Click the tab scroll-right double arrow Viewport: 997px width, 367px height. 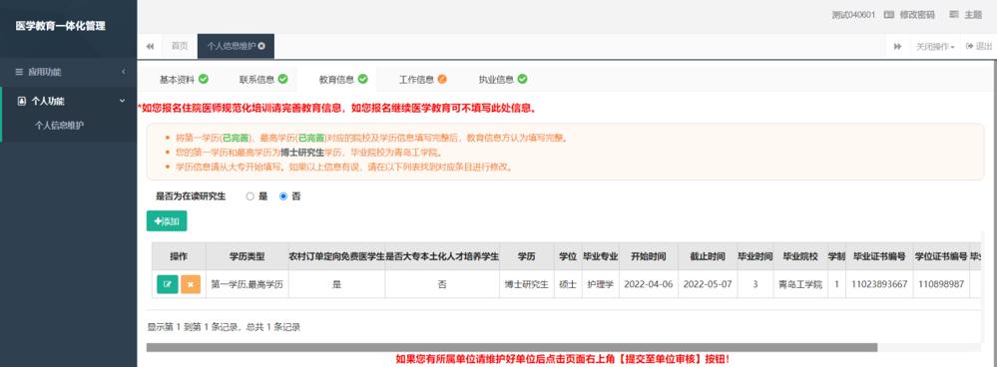tap(898, 46)
